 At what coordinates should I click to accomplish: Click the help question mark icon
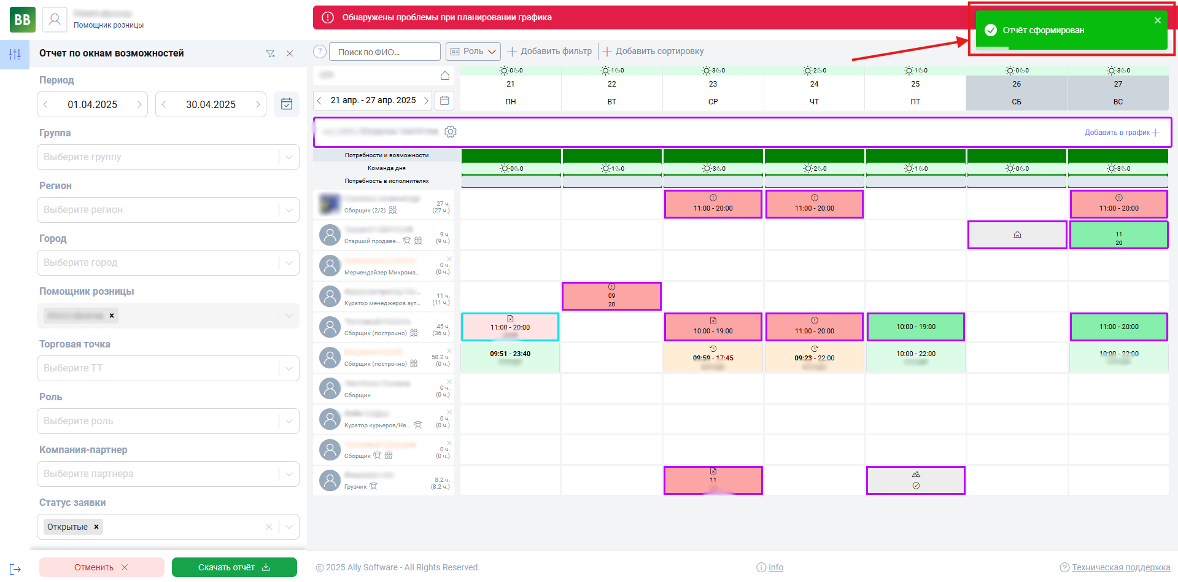319,52
